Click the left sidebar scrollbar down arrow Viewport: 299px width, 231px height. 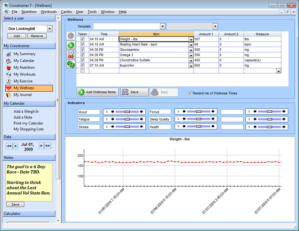pyautogui.click(x=58, y=221)
